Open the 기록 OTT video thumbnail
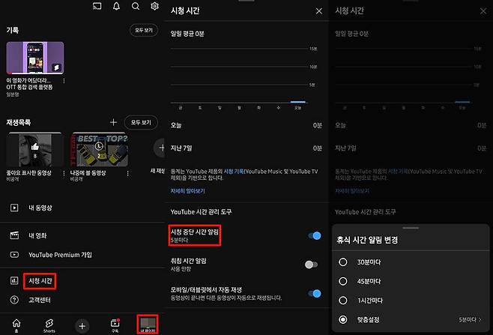This screenshot has width=493, height=335. tap(35, 58)
